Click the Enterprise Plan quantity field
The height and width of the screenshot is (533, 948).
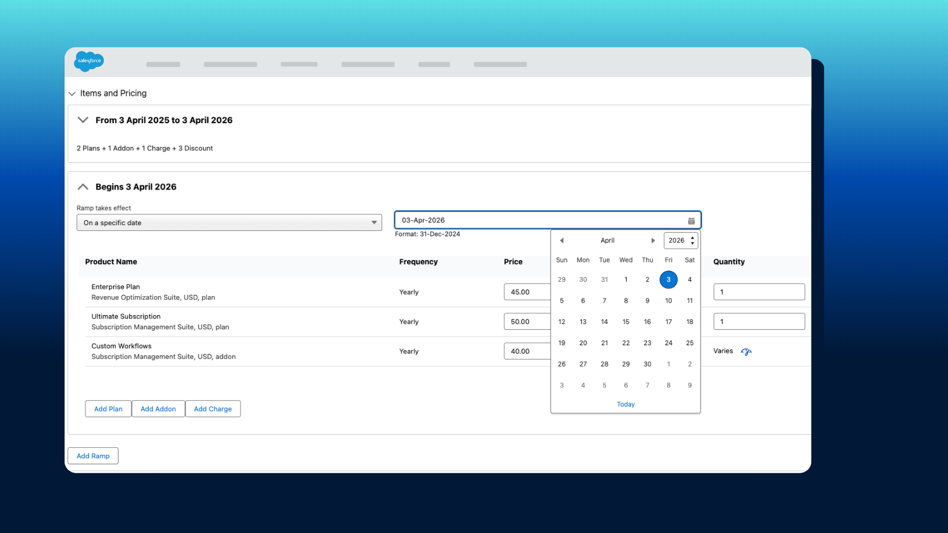(x=758, y=292)
